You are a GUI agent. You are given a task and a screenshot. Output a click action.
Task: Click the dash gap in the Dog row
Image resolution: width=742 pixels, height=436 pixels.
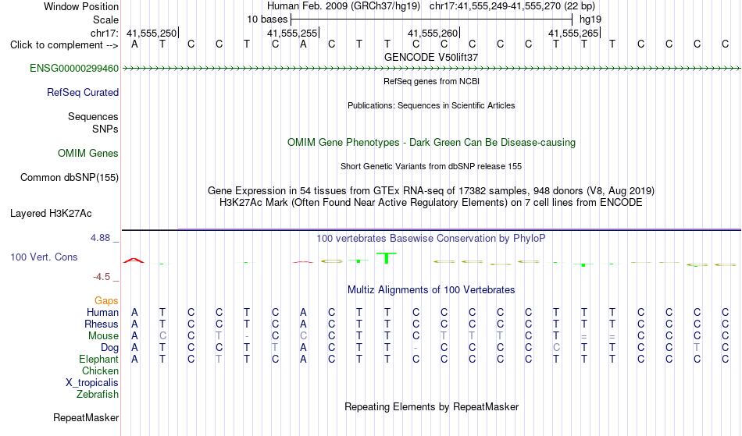point(416,349)
